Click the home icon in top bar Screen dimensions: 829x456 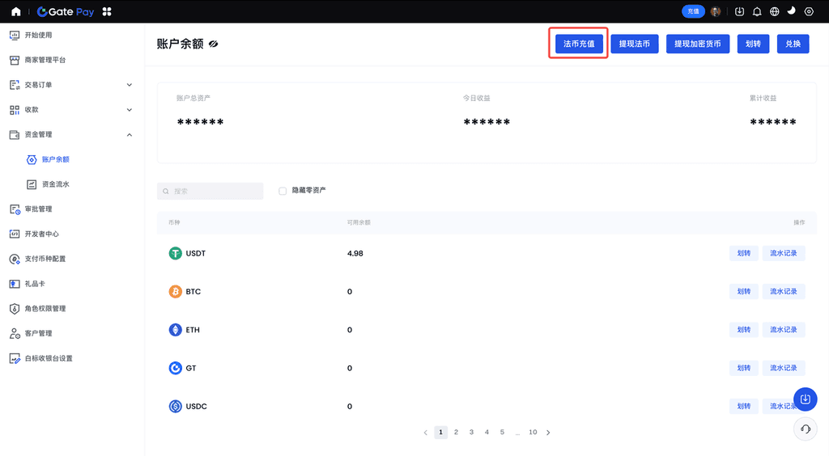point(16,11)
